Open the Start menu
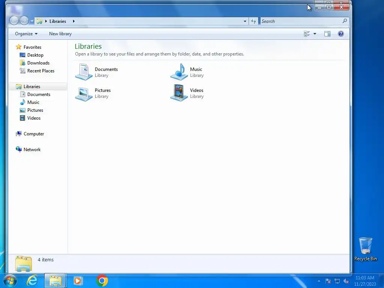The image size is (384, 288). click(10, 280)
